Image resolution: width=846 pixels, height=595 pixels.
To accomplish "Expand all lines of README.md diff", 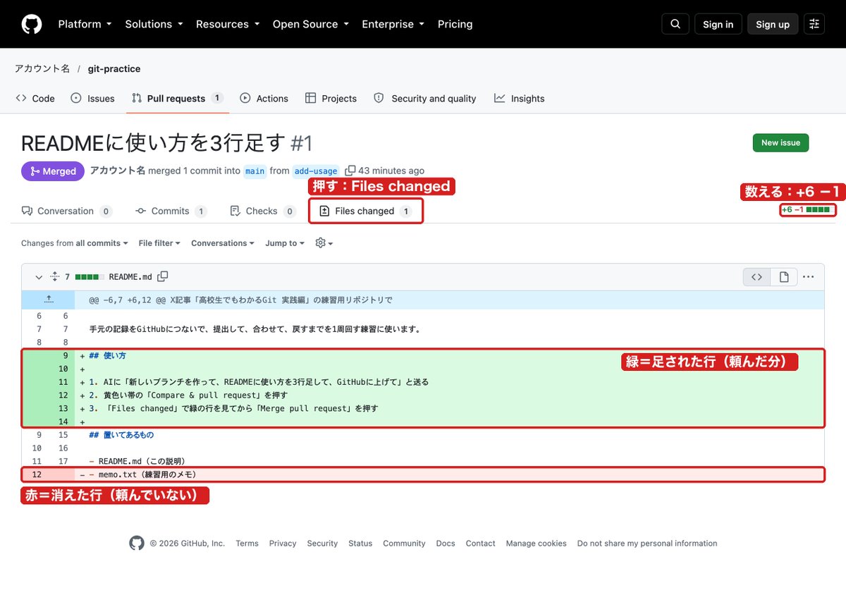I will click(54, 277).
